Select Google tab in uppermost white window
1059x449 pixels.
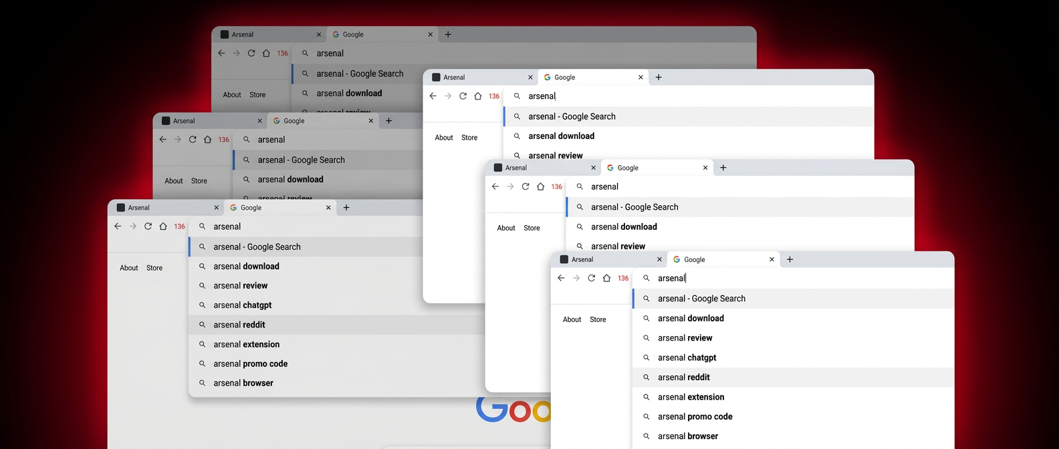click(594, 78)
